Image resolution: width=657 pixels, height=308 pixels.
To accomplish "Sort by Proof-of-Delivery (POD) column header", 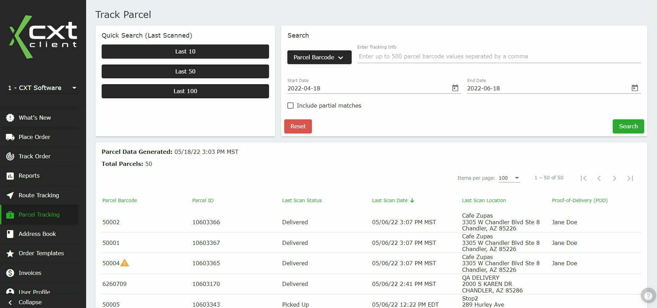I will pos(580,200).
